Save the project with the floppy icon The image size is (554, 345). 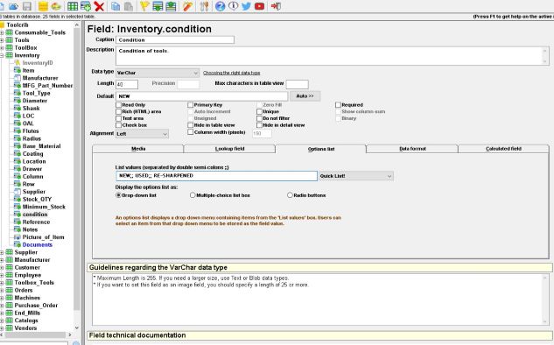point(27,6)
